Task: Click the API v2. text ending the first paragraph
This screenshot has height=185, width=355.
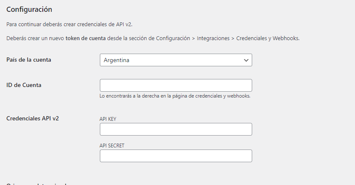Action: coord(124,24)
